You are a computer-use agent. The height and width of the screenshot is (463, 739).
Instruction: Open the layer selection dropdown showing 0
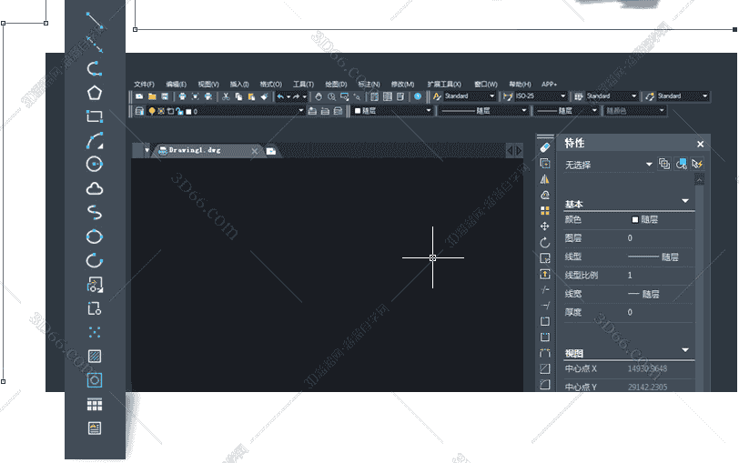tap(301, 111)
